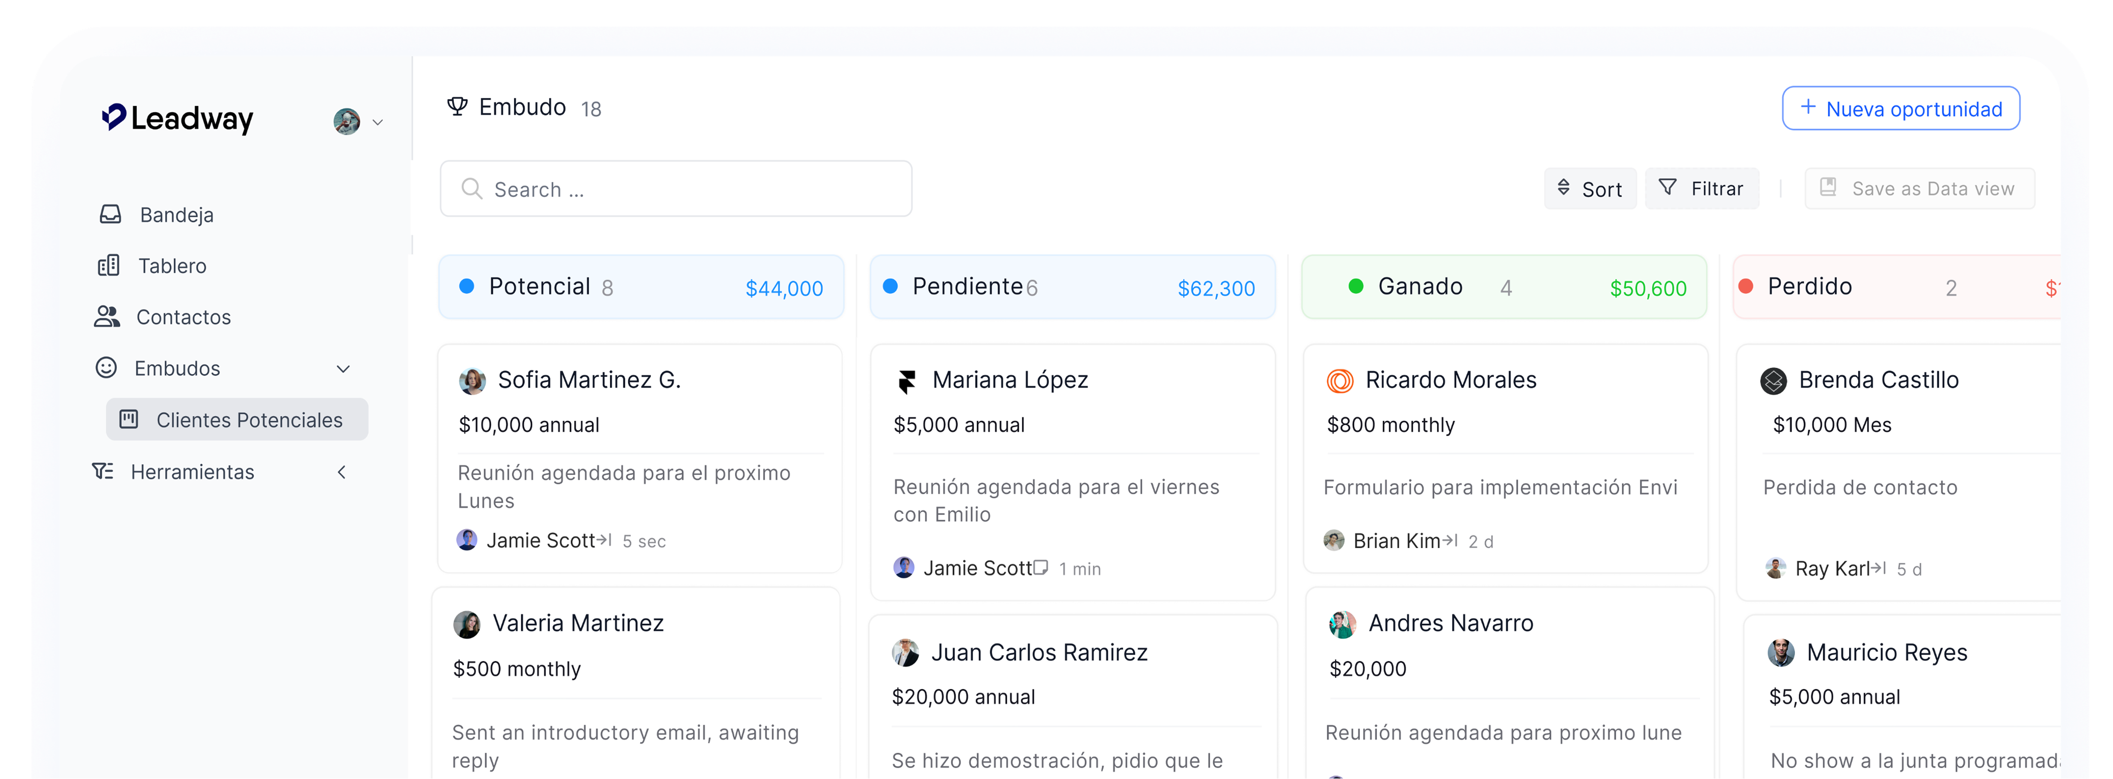The width and height of the screenshot is (2113, 779).
Task: Collapse the Embudos chevron
Action: coord(344,369)
